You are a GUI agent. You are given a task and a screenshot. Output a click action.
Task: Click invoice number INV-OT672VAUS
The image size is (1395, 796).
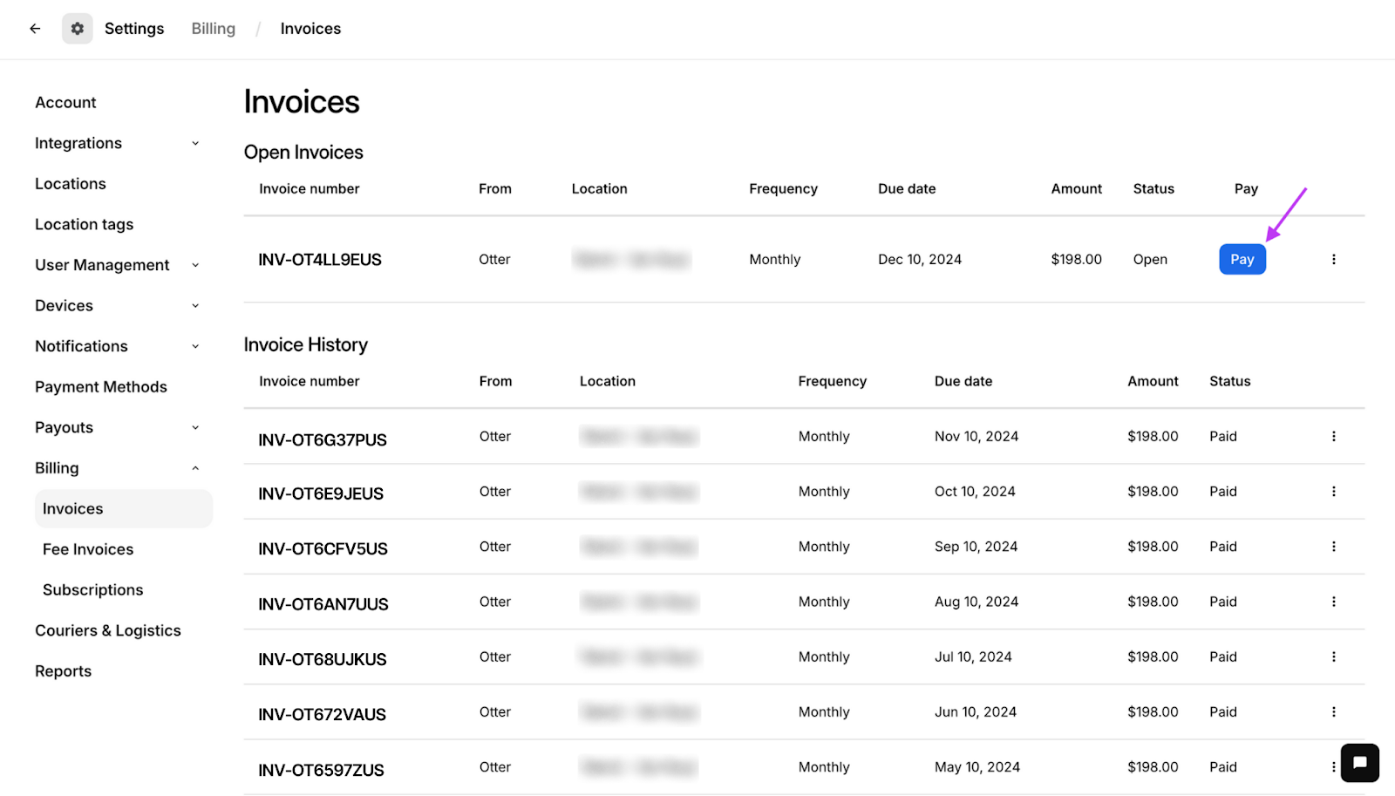[x=323, y=715]
